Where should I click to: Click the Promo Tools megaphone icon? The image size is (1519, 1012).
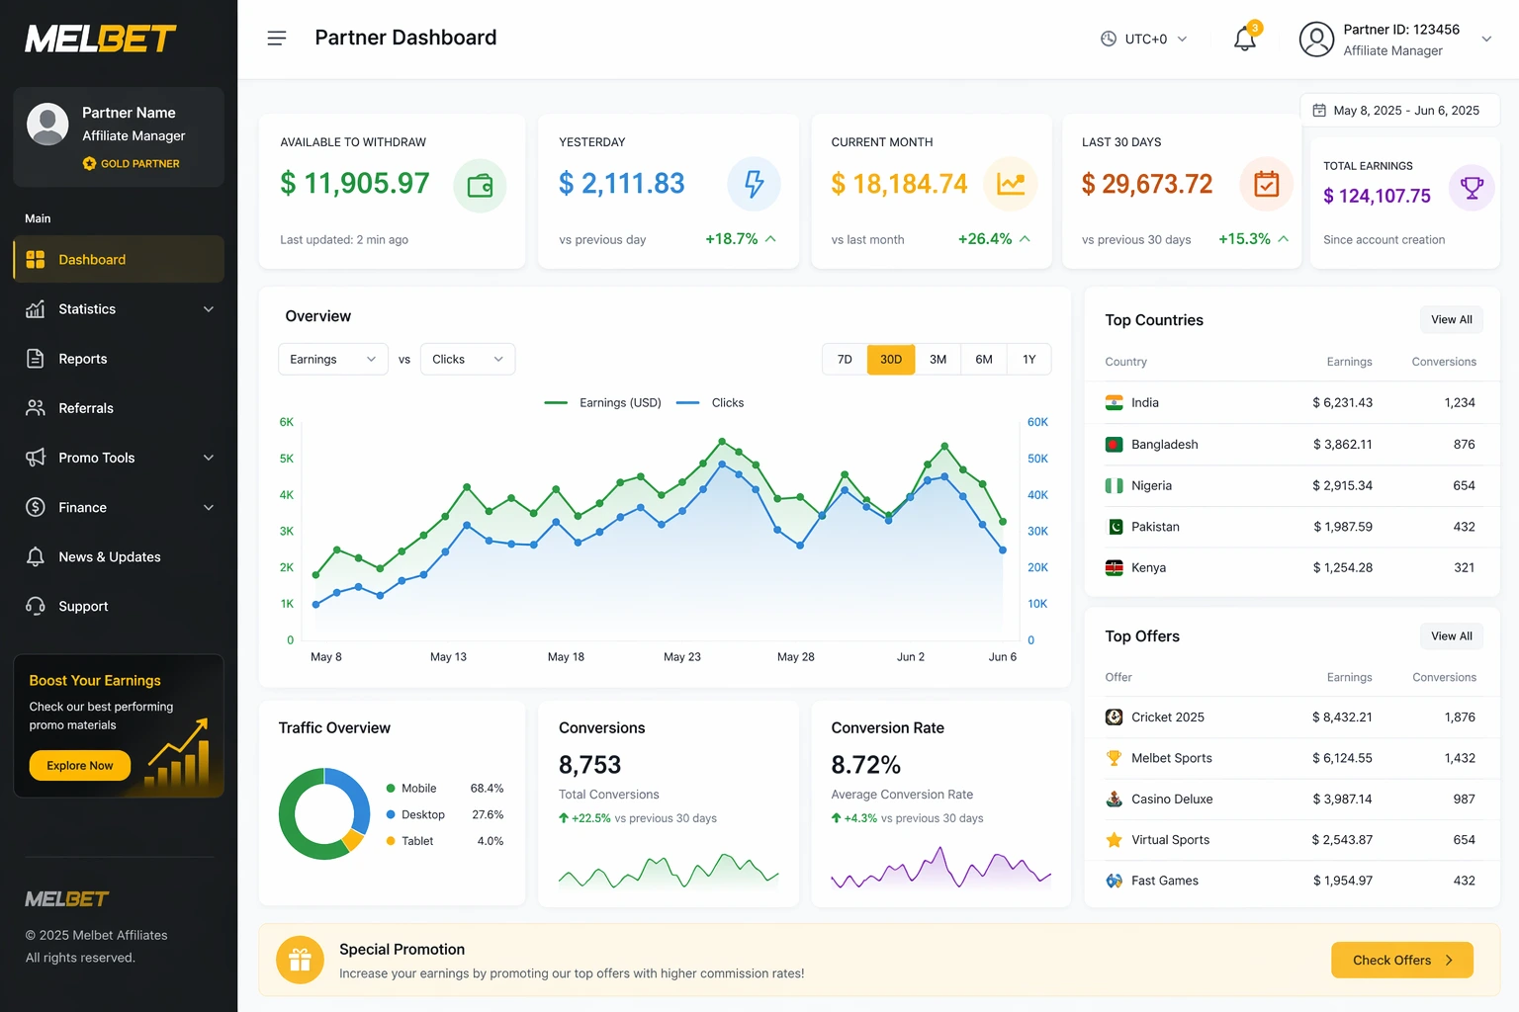point(36,458)
